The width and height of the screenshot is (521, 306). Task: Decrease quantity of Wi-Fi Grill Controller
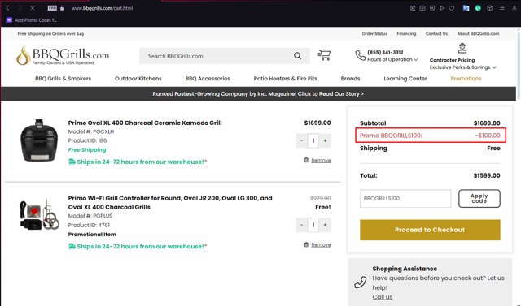(302, 225)
